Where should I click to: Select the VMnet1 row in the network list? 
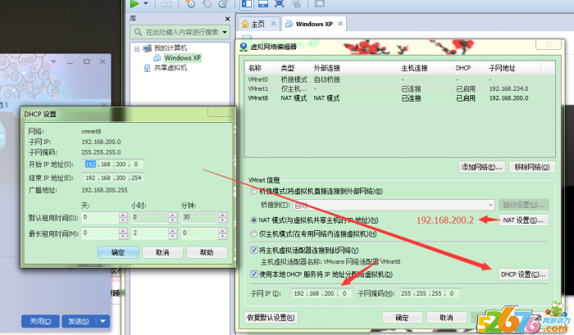[x=399, y=89]
